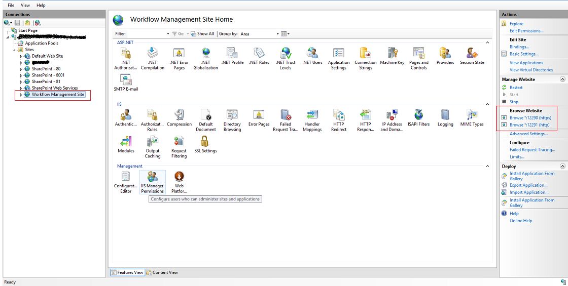Open Default Document feature
Screen dimensions: 568x286
pyautogui.click(x=206, y=120)
